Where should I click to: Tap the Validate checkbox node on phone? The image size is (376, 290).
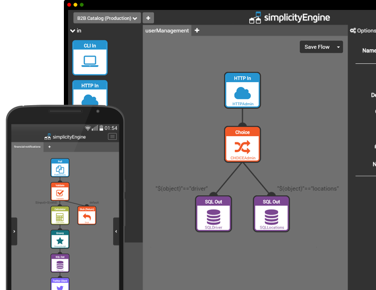tap(60, 191)
